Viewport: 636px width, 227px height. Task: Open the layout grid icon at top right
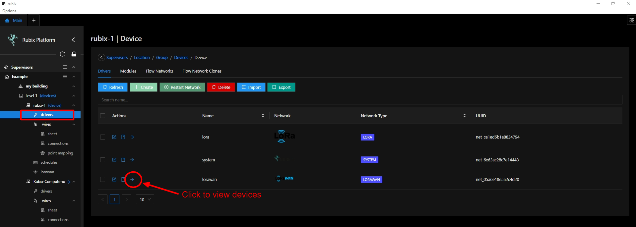coord(632,20)
